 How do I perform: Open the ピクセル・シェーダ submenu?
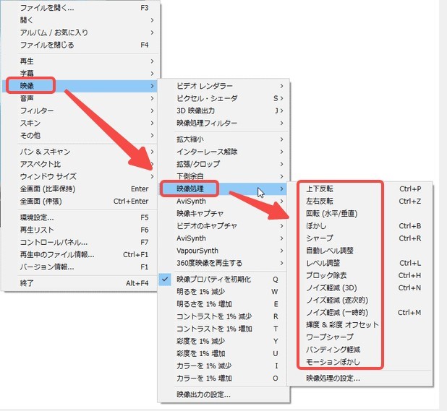[223, 98]
